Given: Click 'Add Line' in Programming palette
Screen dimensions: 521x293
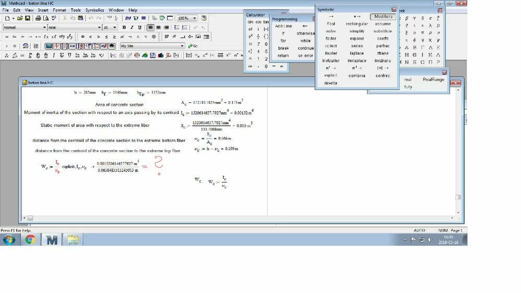Looking at the screenshot, I should (x=283, y=26).
